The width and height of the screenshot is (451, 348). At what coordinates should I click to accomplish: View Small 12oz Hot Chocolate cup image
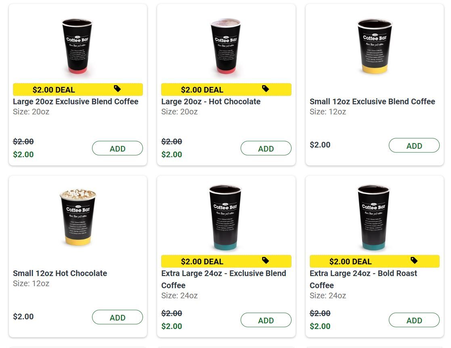coord(78,217)
